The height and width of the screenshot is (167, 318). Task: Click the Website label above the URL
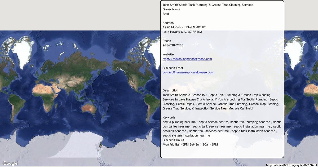click(x=168, y=54)
